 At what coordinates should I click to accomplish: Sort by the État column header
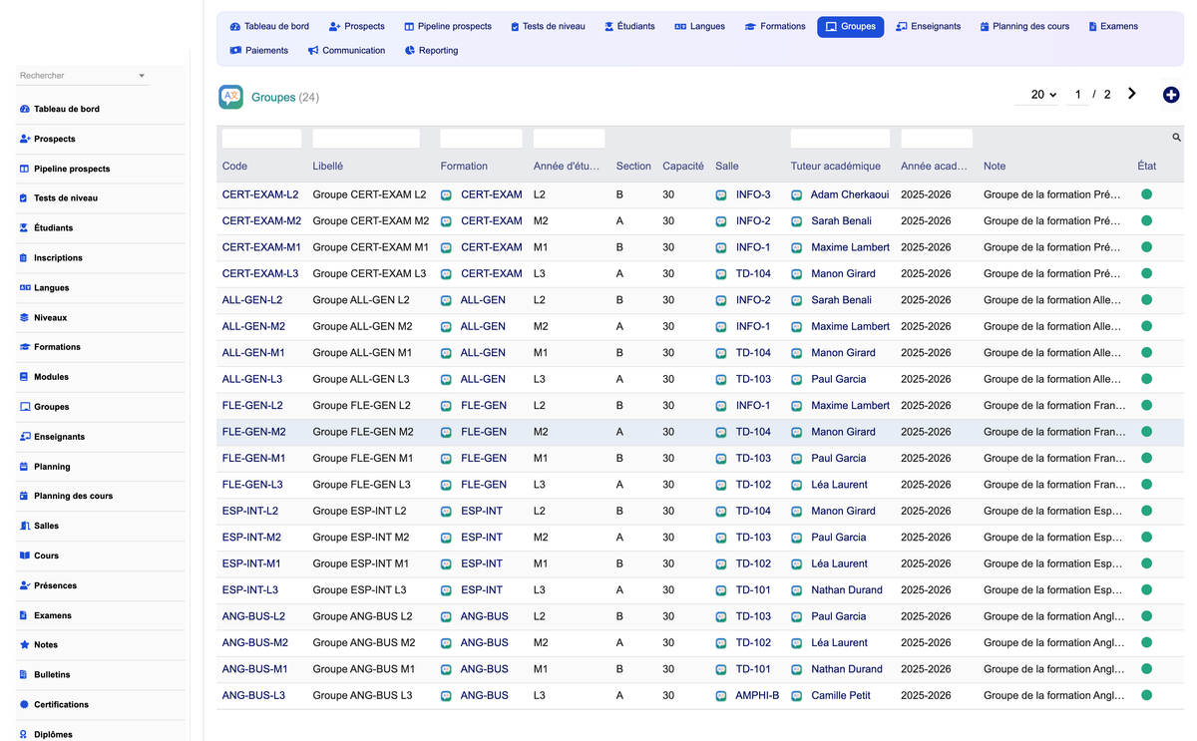tap(1147, 167)
